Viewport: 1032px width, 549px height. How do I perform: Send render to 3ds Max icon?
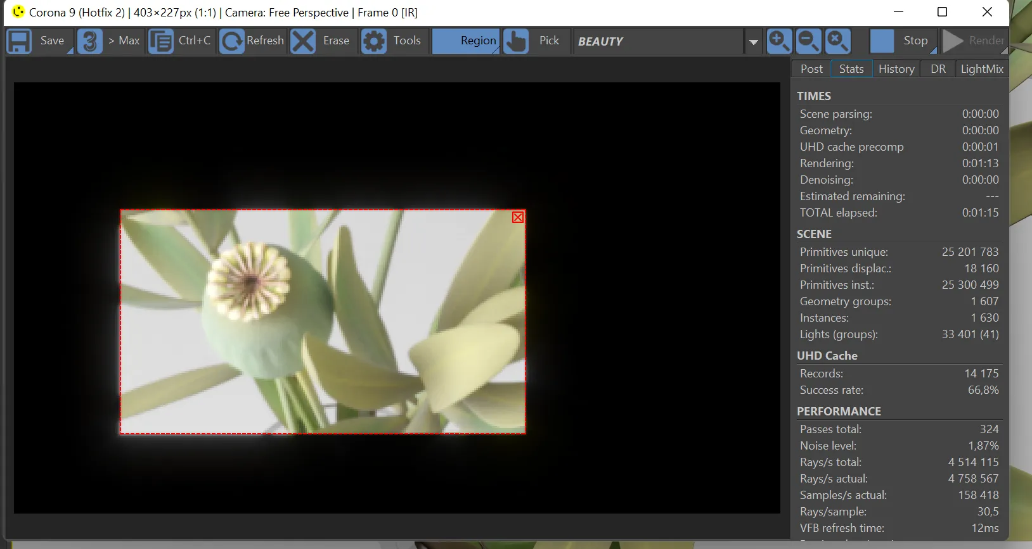click(x=90, y=41)
